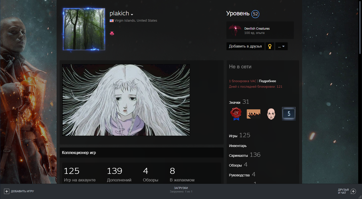Click Добавить в друзья button
Viewport: 362px width, 199px height.
pos(245,46)
